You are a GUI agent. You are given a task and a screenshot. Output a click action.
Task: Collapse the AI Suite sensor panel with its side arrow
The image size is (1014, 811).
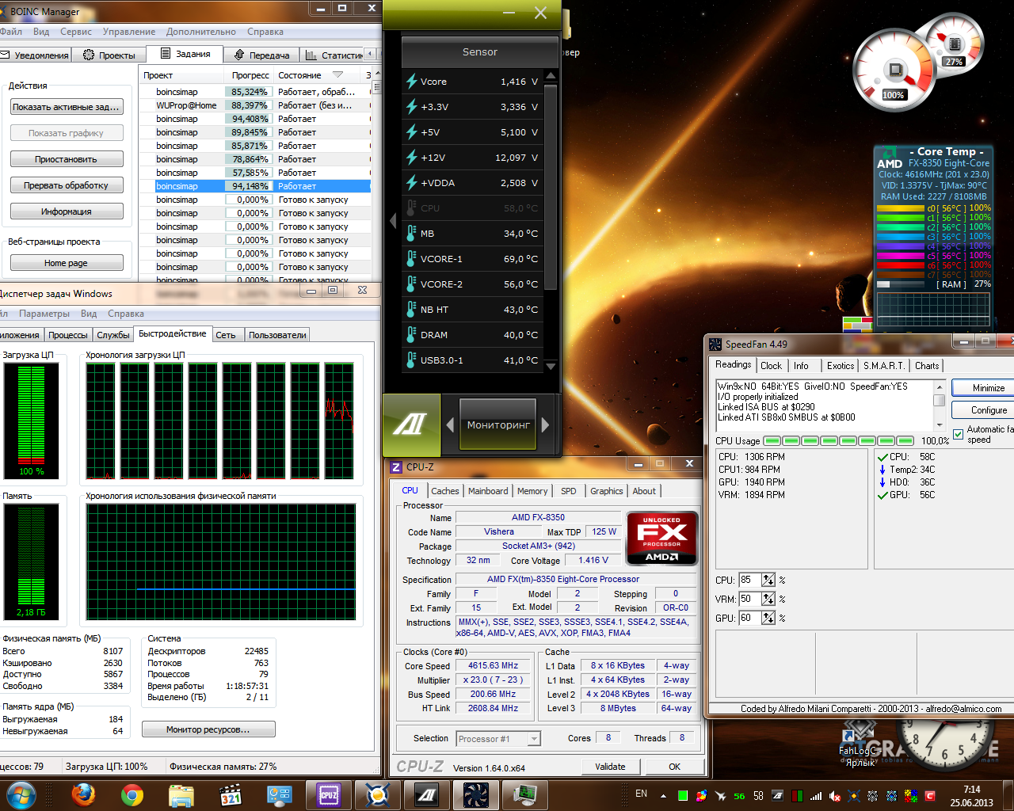tap(393, 221)
